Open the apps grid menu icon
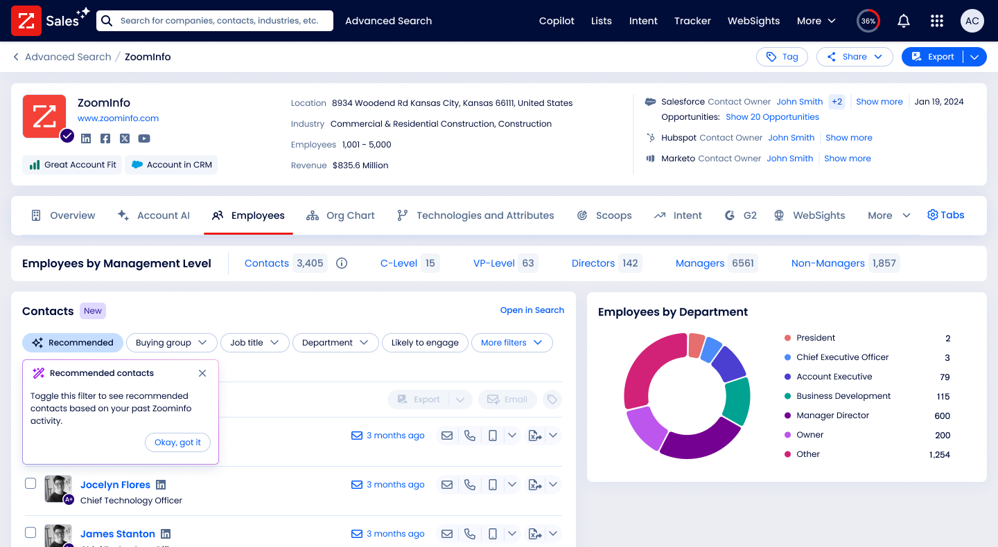This screenshot has height=547, width=998. 937,21
